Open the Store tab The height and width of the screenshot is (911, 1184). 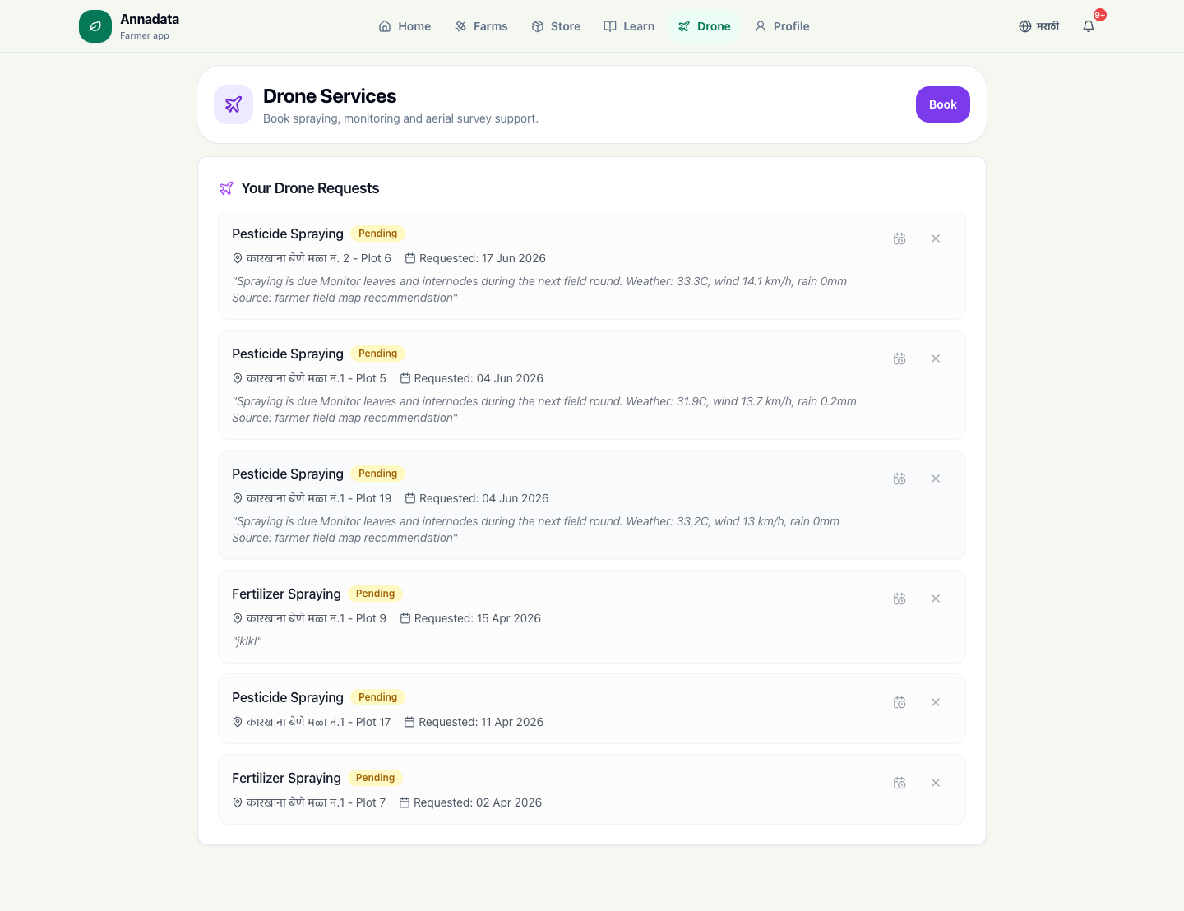click(556, 26)
